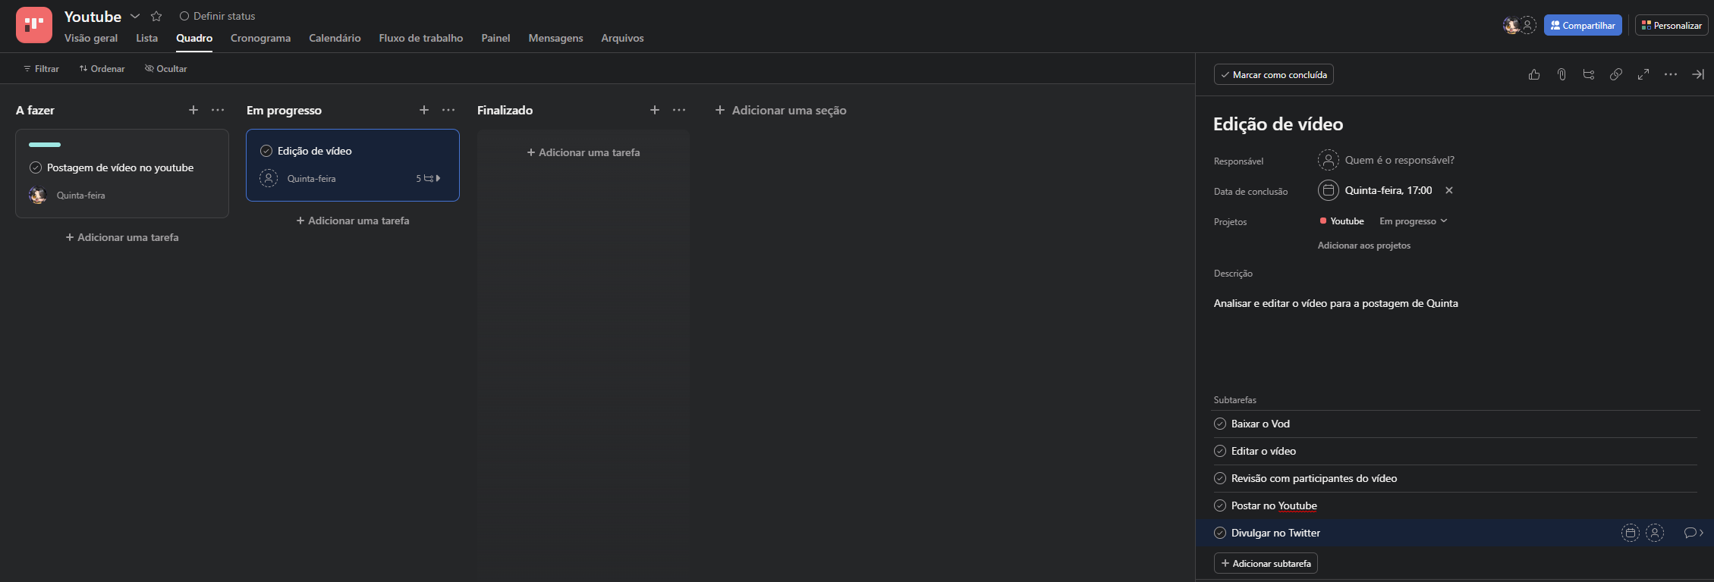The image size is (1714, 582).
Task: Assign person to Divulgar no Twitter subtask
Action: [x=1655, y=533]
